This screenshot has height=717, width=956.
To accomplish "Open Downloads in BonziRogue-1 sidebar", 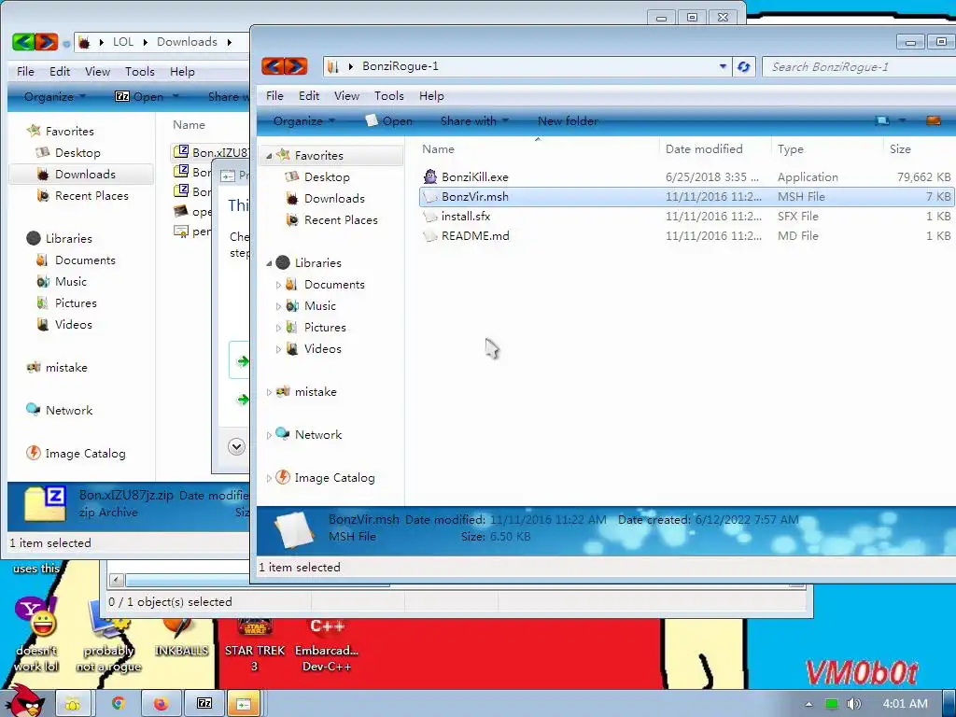I will tap(334, 198).
